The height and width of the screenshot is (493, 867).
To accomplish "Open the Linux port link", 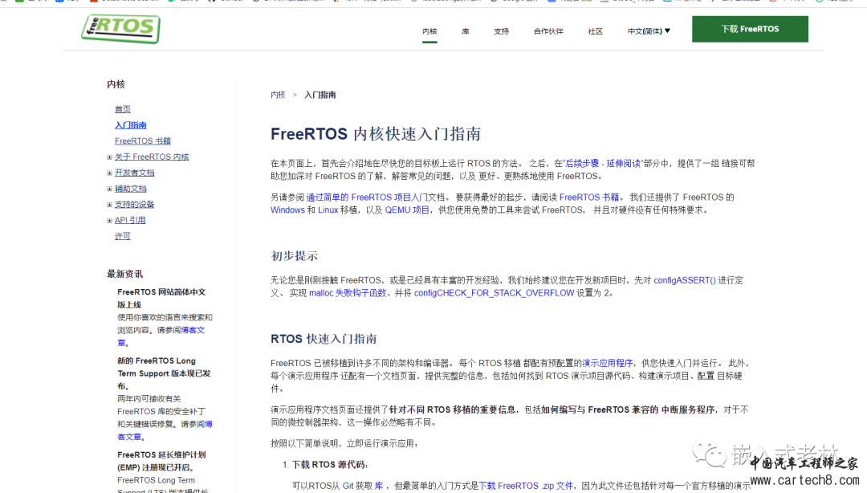I will [328, 210].
